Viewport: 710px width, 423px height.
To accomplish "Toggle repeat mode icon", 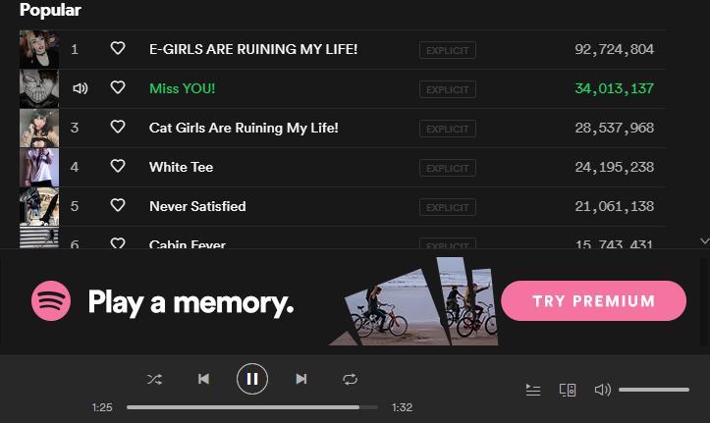I will (350, 379).
